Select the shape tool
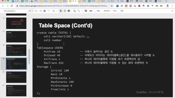175x98 pixels. (x=74, y=11)
